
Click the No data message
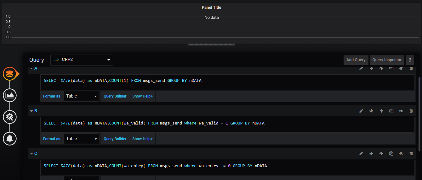coord(211,18)
